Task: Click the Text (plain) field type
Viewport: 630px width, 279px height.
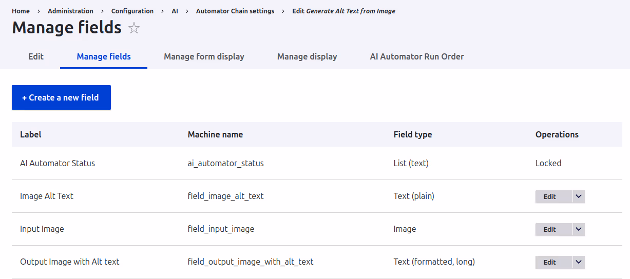Action: (x=414, y=196)
